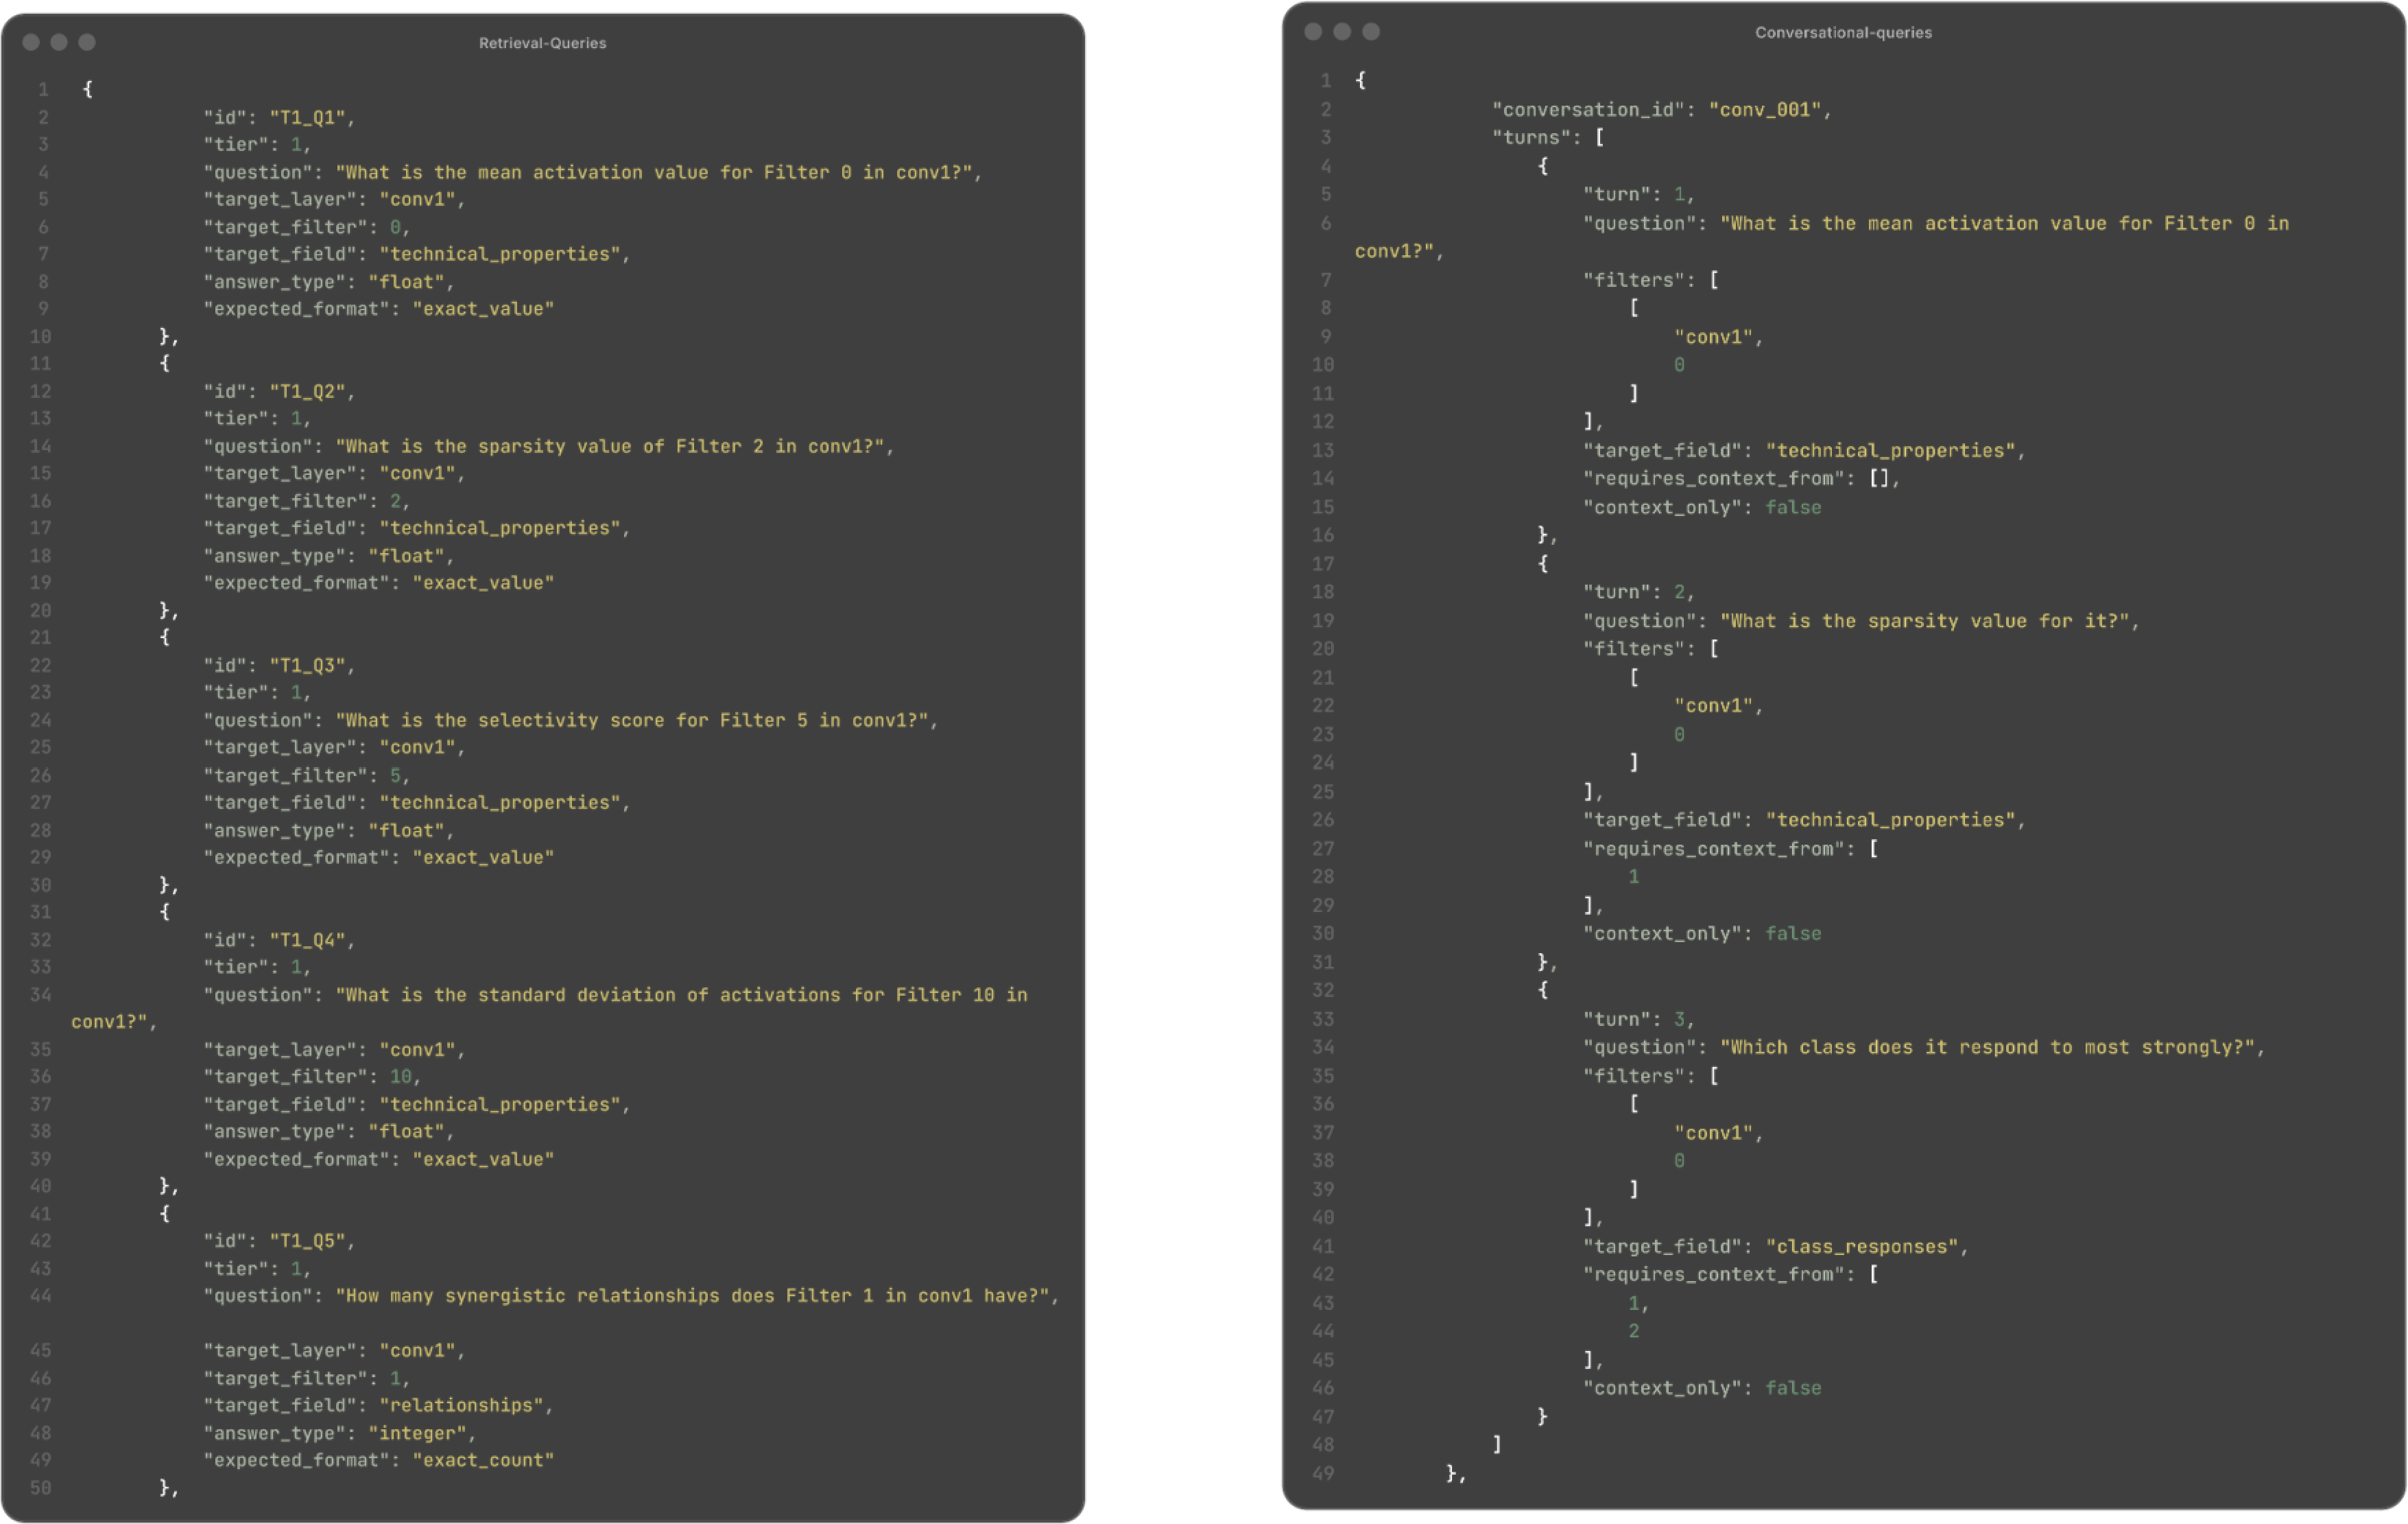The image size is (2408, 1524).
Task: Click the "turn": 2 line
Action: pos(1639,591)
